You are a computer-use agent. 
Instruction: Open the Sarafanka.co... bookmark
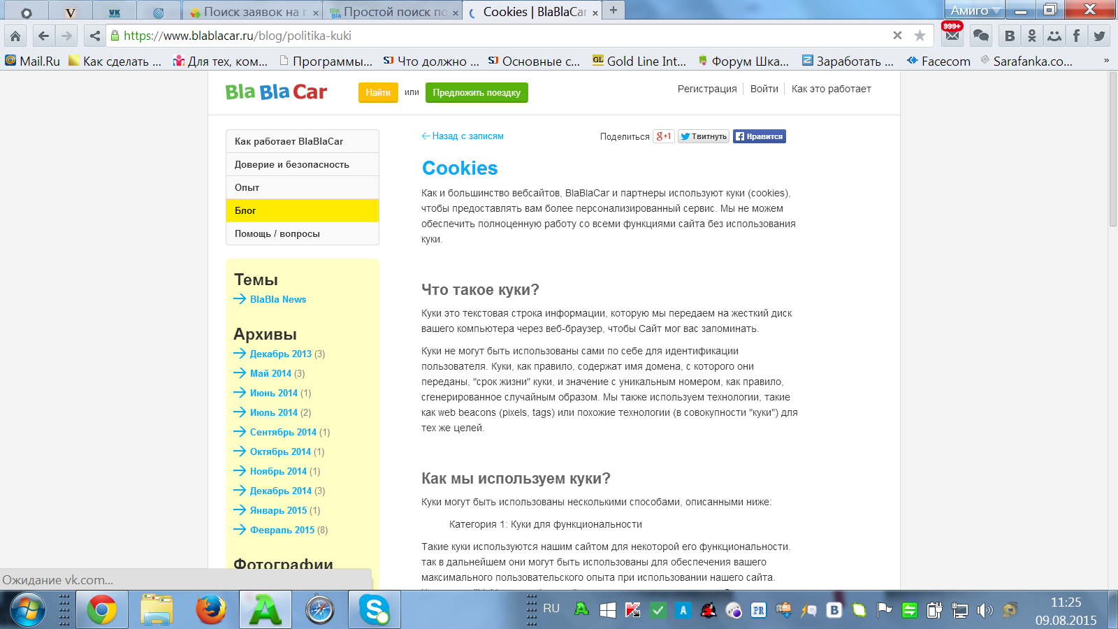tap(1026, 61)
